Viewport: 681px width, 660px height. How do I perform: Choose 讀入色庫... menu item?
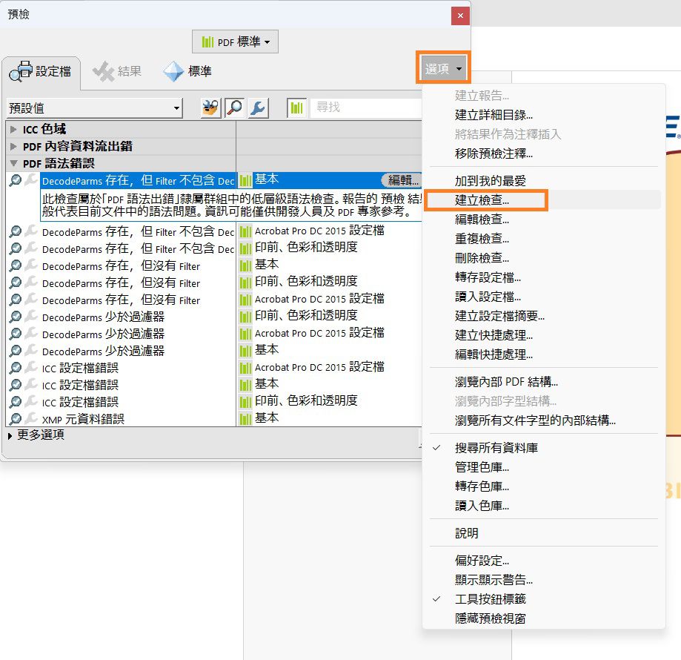pyautogui.click(x=482, y=506)
